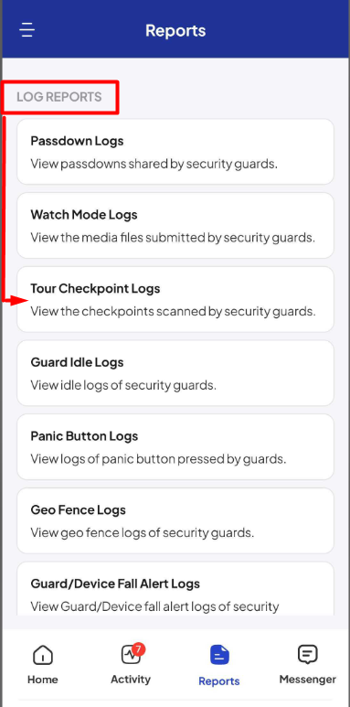Click the LOG REPORTS section header

click(x=59, y=97)
